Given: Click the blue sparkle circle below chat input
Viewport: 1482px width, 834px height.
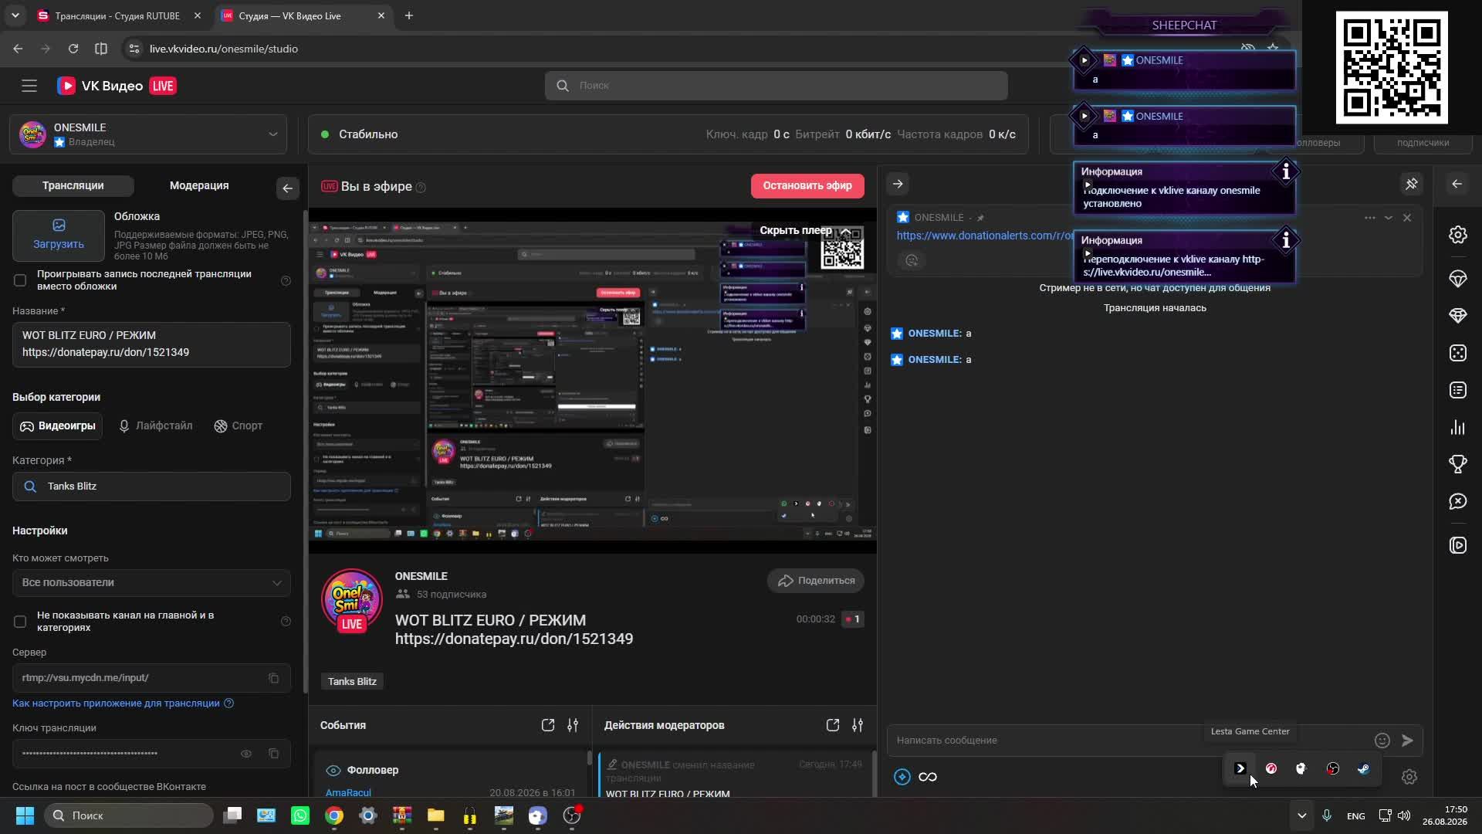Looking at the screenshot, I should point(902,777).
